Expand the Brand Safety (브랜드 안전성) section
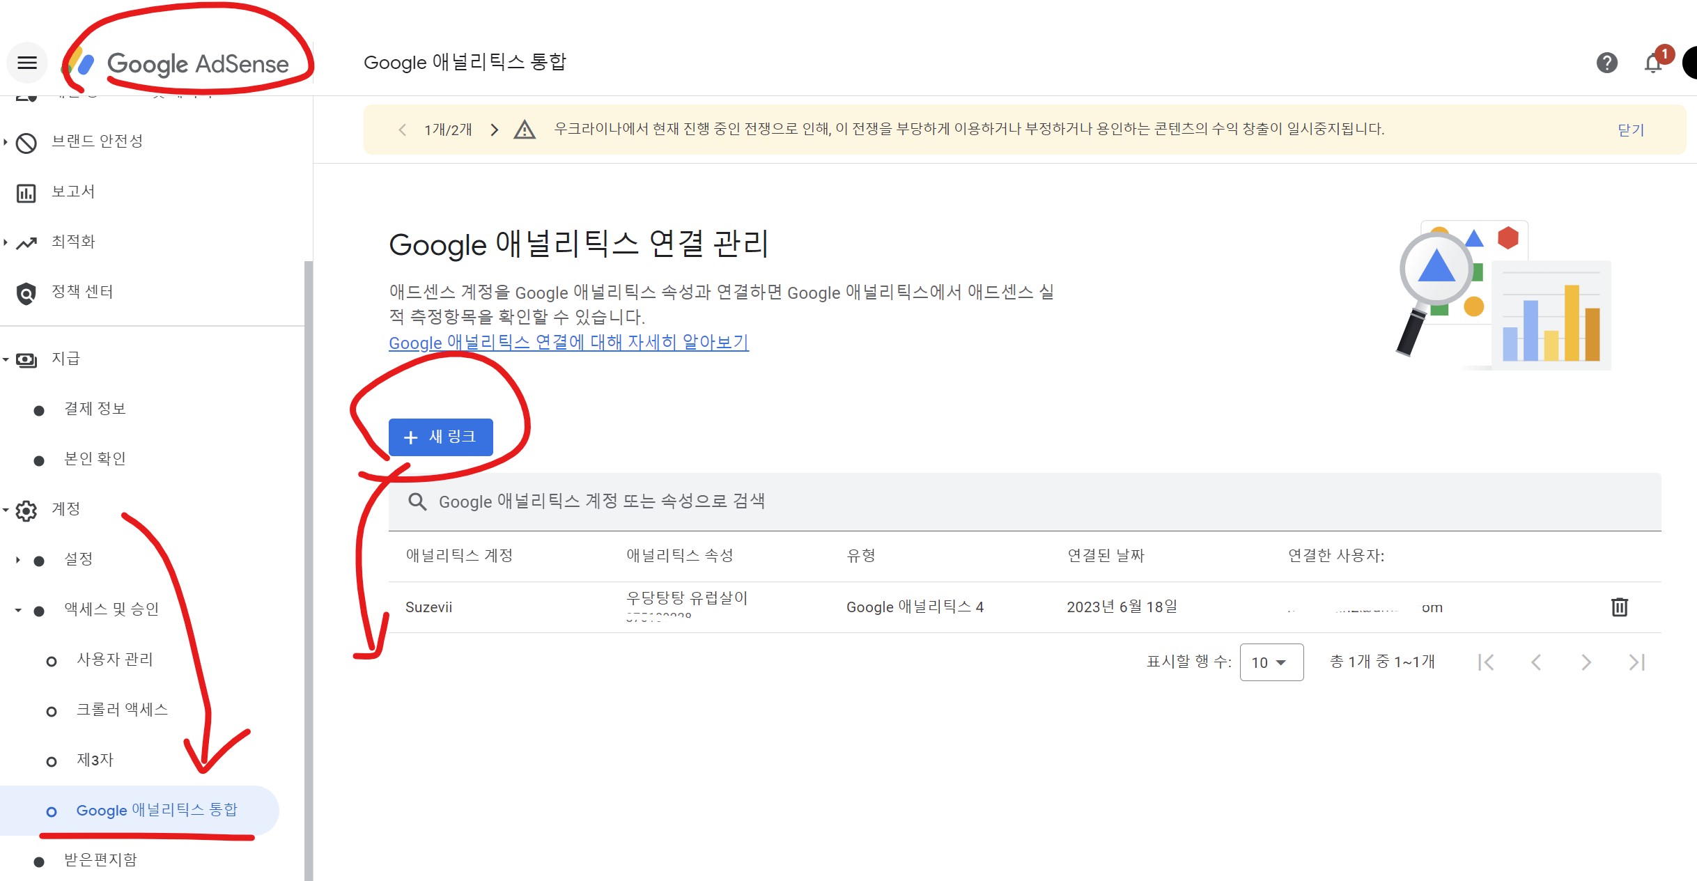The height and width of the screenshot is (881, 1697). [97, 141]
